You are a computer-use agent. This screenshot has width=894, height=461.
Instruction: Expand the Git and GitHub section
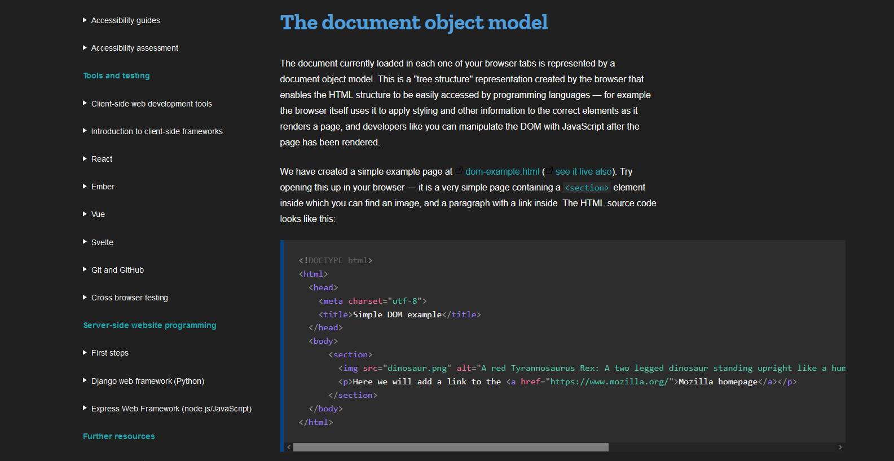coord(113,270)
